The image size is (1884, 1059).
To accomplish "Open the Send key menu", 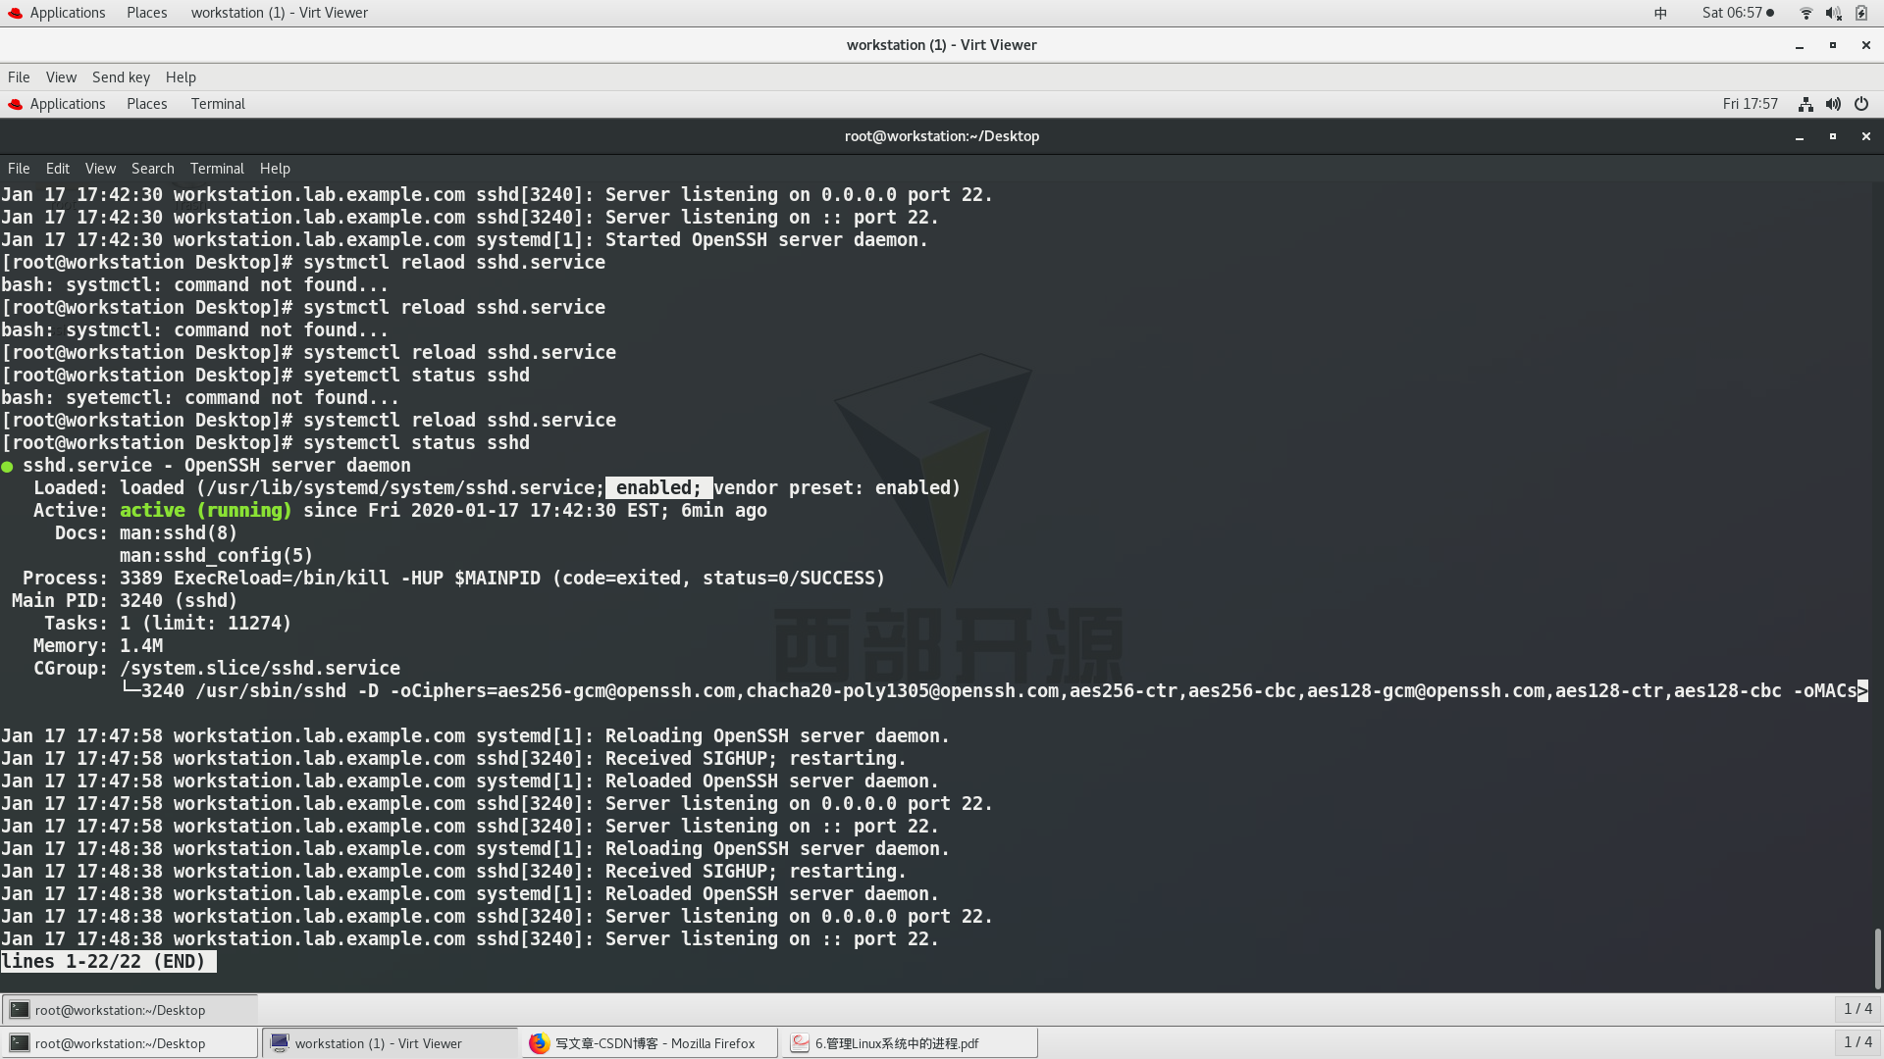I will point(121,77).
